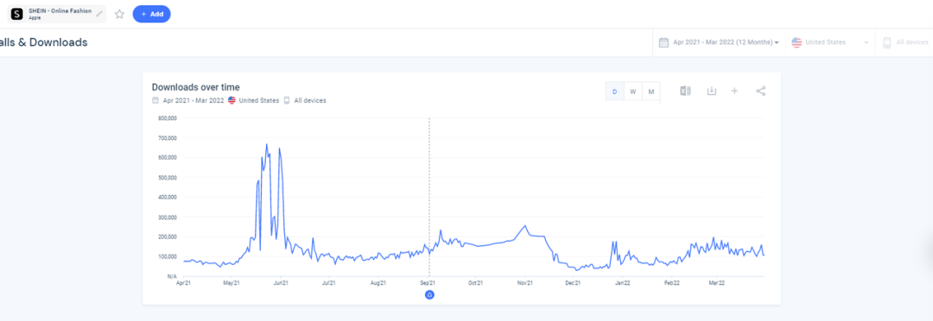Switch chart to daily granularity D
This screenshot has width=933, height=321.
615,91
